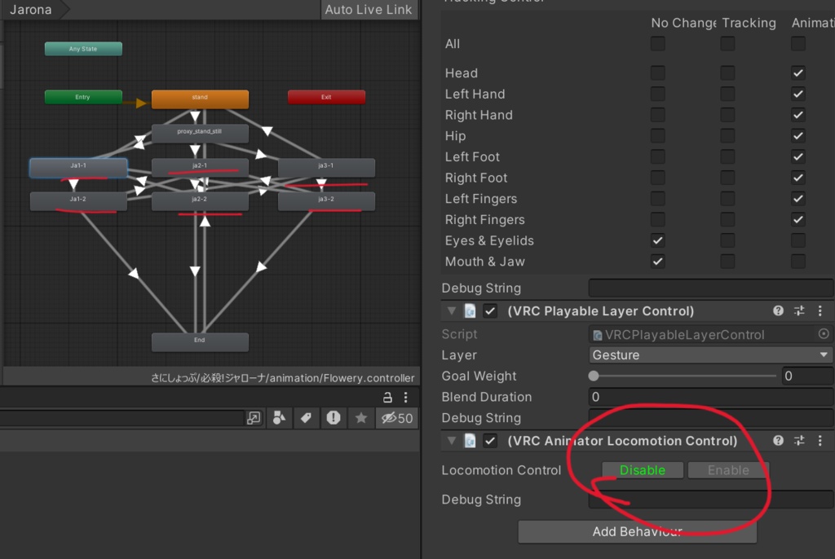Check the Tracking box for All
The width and height of the screenshot is (835, 559).
click(727, 44)
